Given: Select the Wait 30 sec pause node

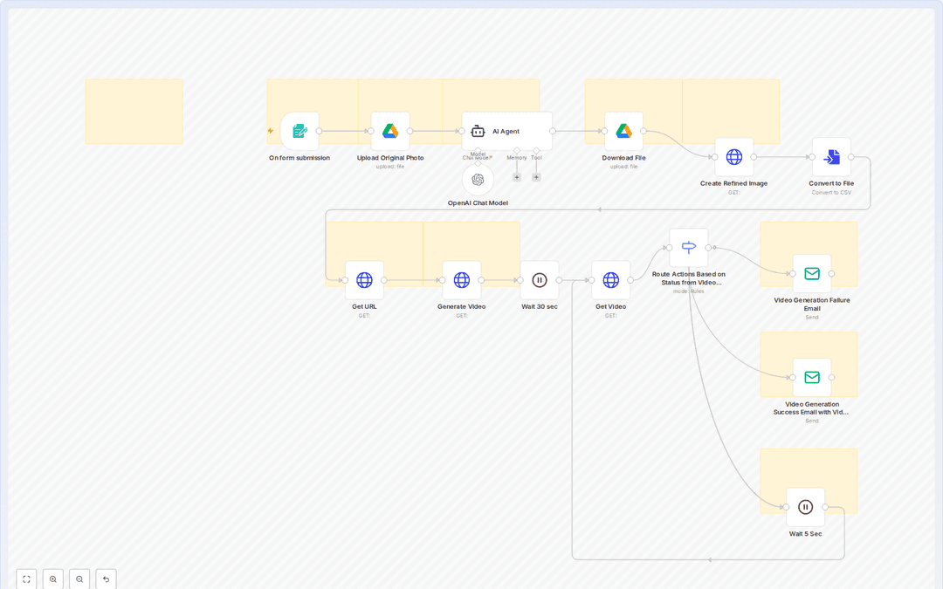Looking at the screenshot, I should coord(540,280).
